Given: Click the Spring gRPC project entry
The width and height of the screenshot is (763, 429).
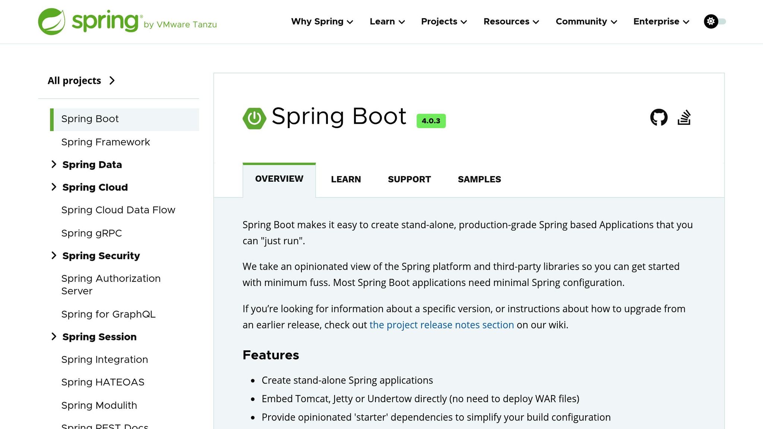Looking at the screenshot, I should [x=91, y=233].
